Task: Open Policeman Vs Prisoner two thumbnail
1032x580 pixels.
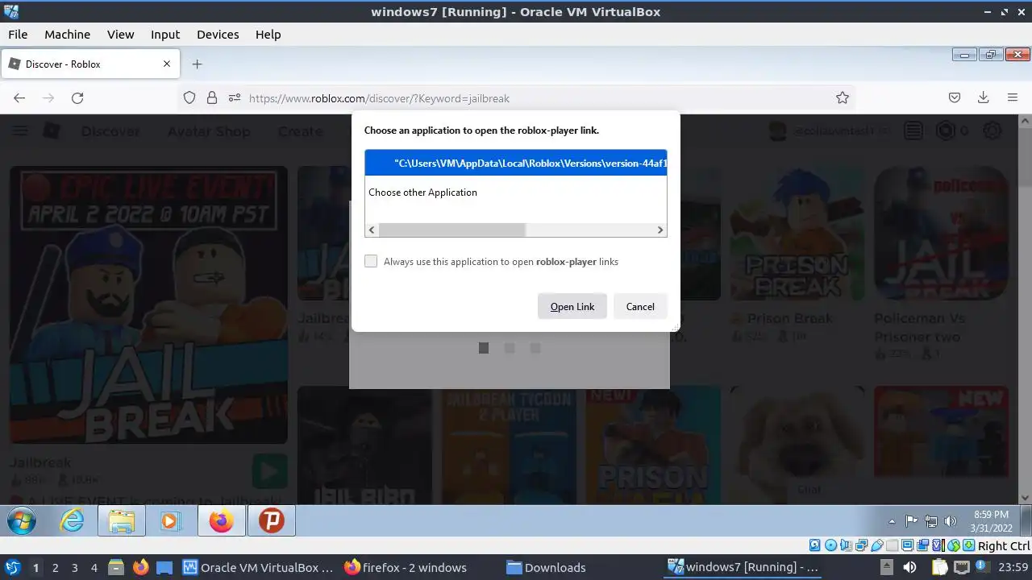Action: pyautogui.click(x=941, y=234)
